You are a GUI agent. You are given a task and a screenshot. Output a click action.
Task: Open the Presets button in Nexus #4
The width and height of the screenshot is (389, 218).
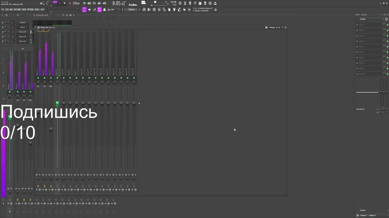(272, 28)
